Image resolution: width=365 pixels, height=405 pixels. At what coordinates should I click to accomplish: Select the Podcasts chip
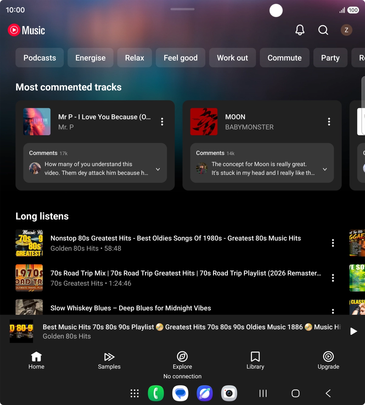tap(40, 58)
